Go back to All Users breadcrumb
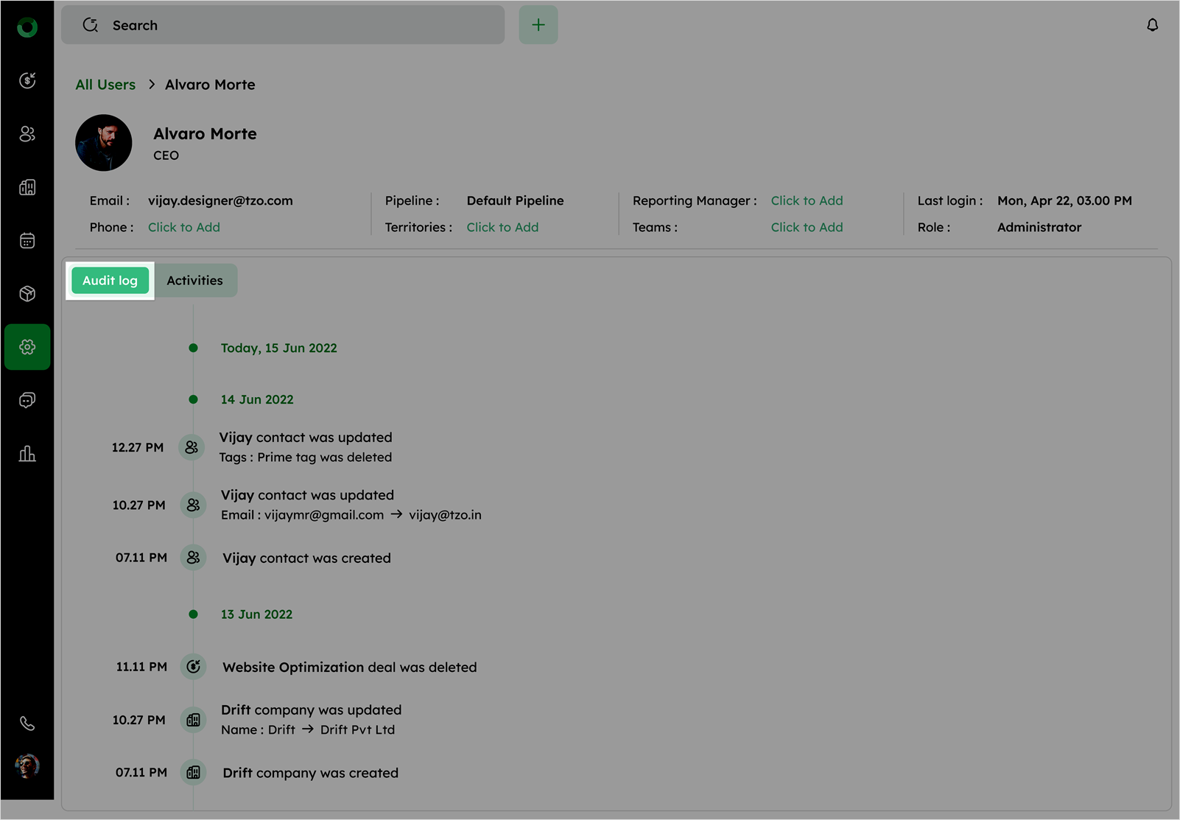 click(105, 85)
